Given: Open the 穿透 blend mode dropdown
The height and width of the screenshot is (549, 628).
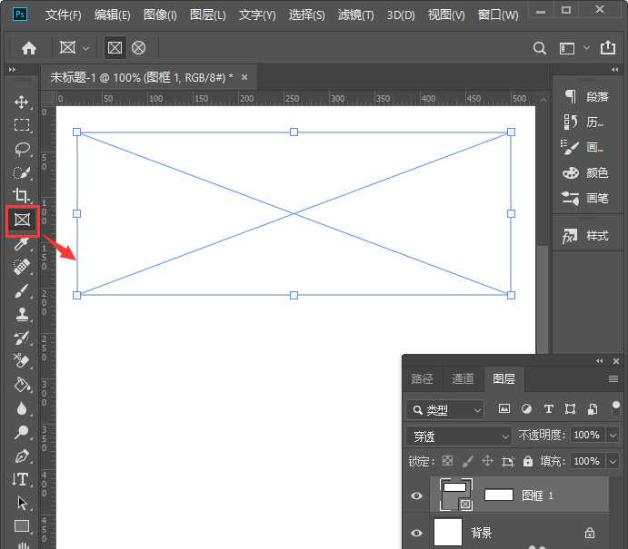Looking at the screenshot, I should [459, 436].
